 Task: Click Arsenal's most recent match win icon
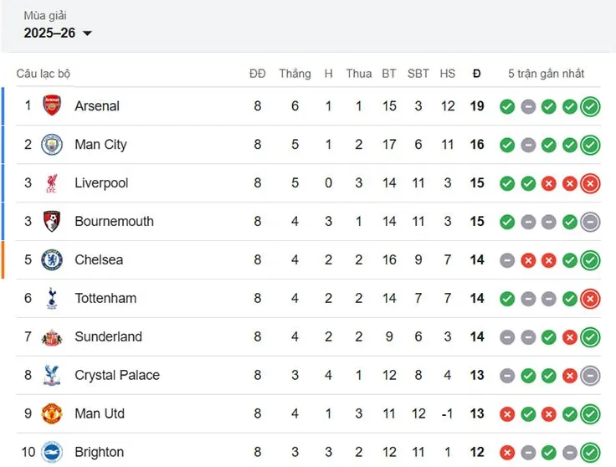pyautogui.click(x=590, y=106)
